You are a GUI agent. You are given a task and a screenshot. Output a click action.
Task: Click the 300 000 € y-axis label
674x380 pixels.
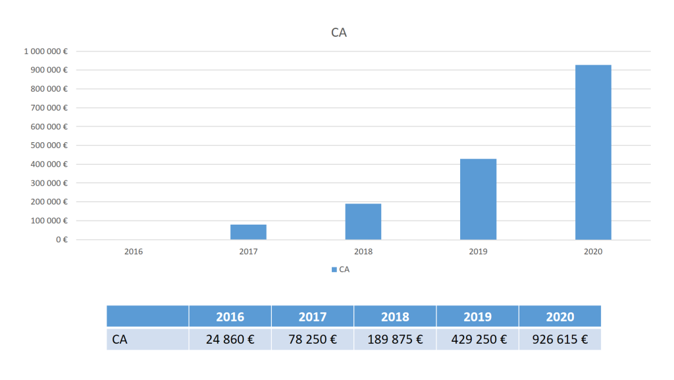(x=49, y=183)
